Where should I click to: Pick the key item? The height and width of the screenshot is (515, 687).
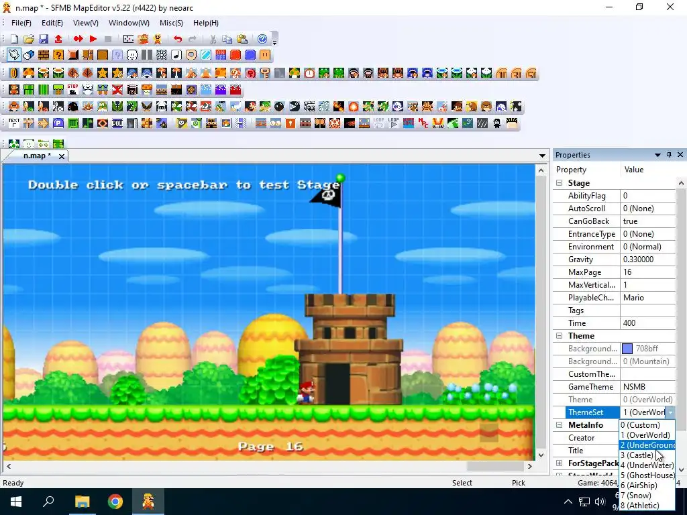(x=264, y=73)
